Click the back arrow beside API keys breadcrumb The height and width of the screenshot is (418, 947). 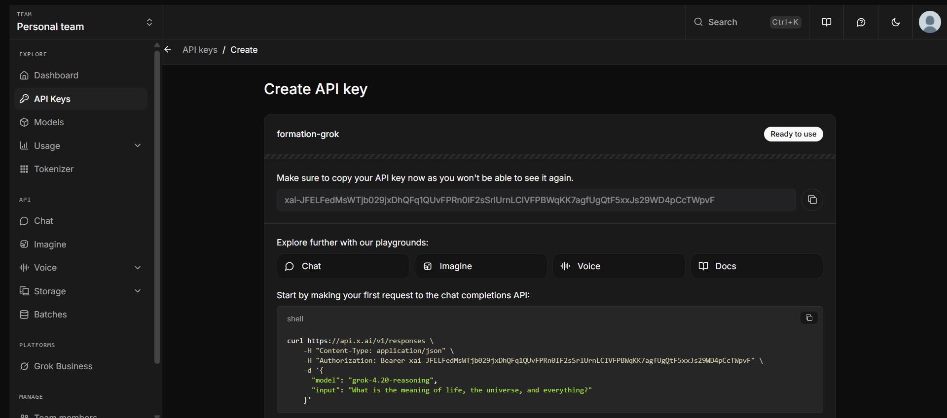click(168, 49)
